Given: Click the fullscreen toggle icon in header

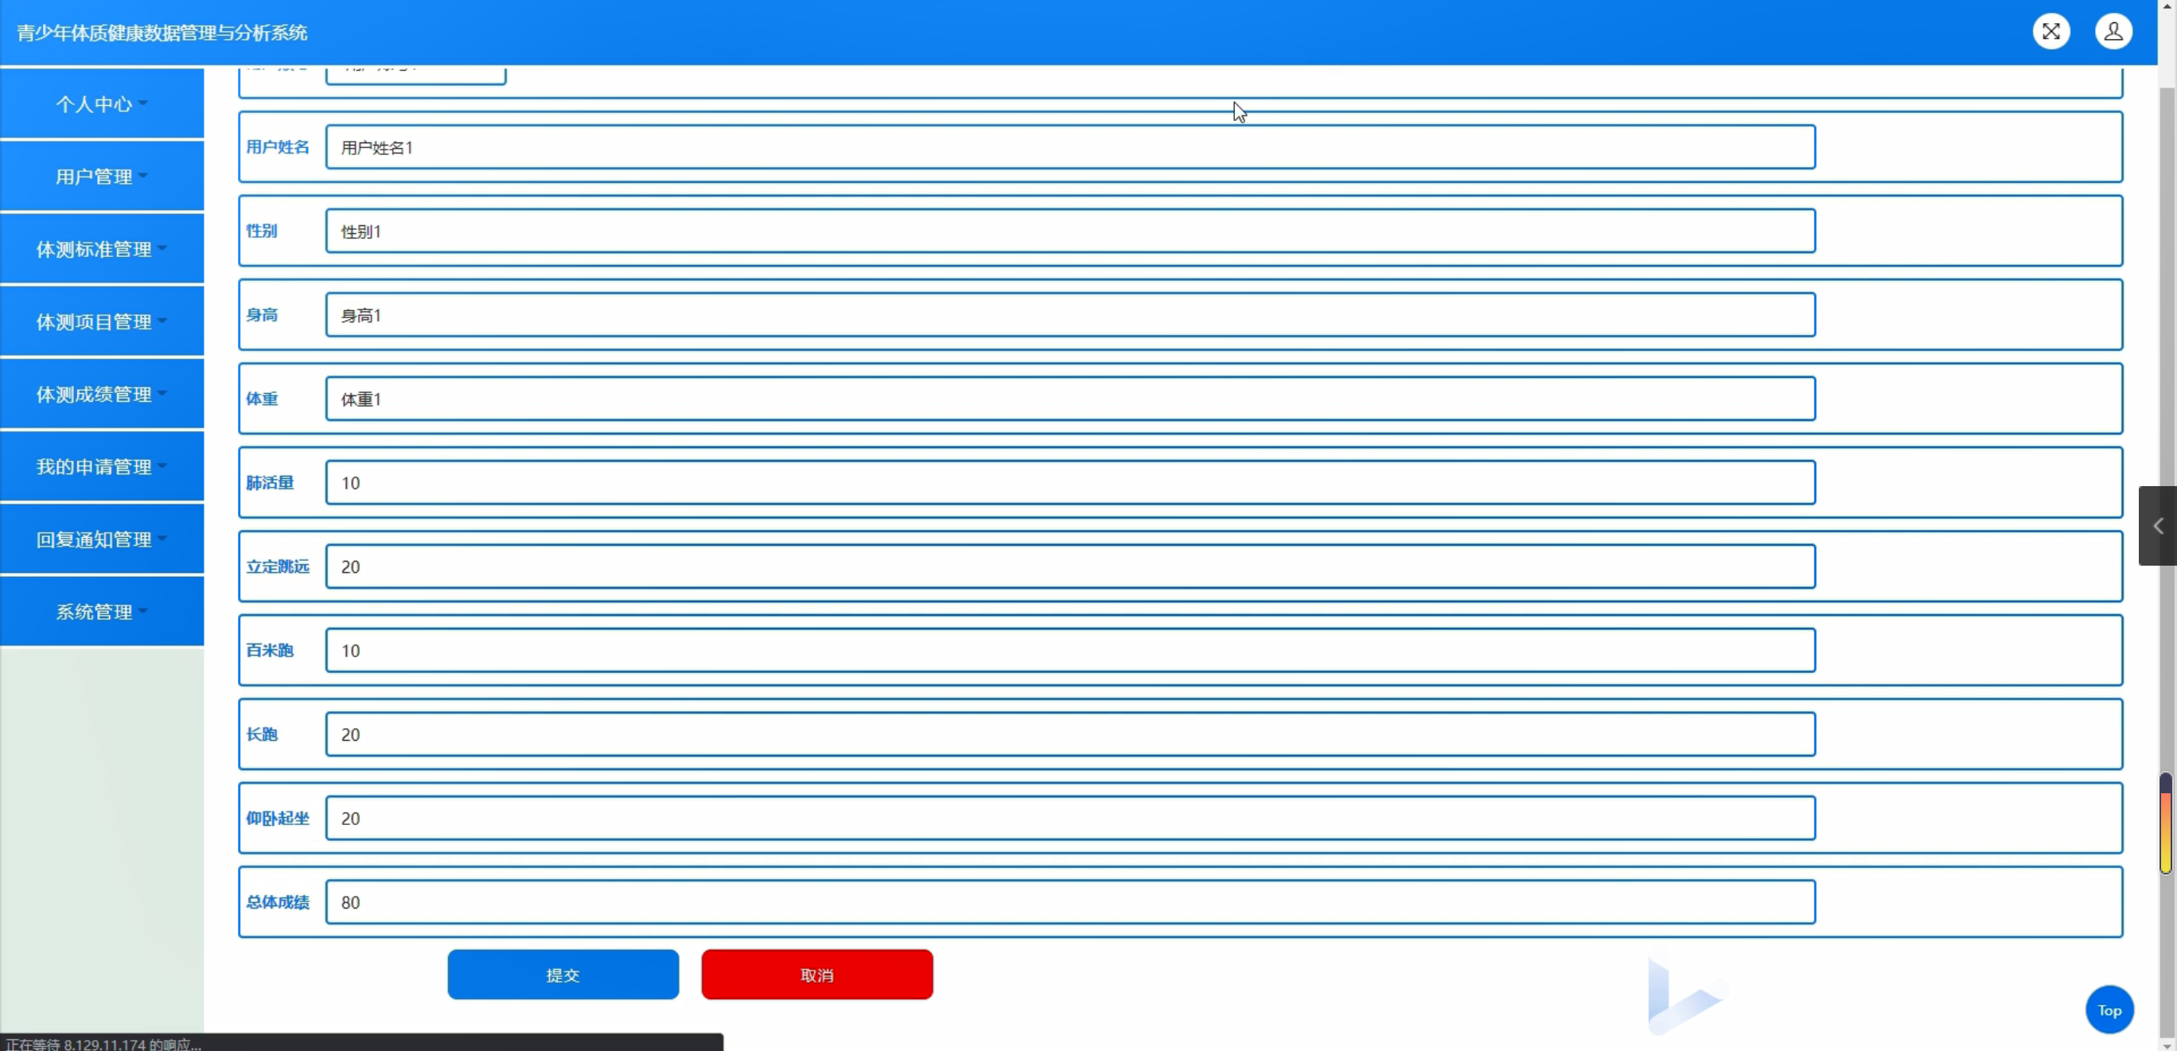Looking at the screenshot, I should coord(2050,32).
